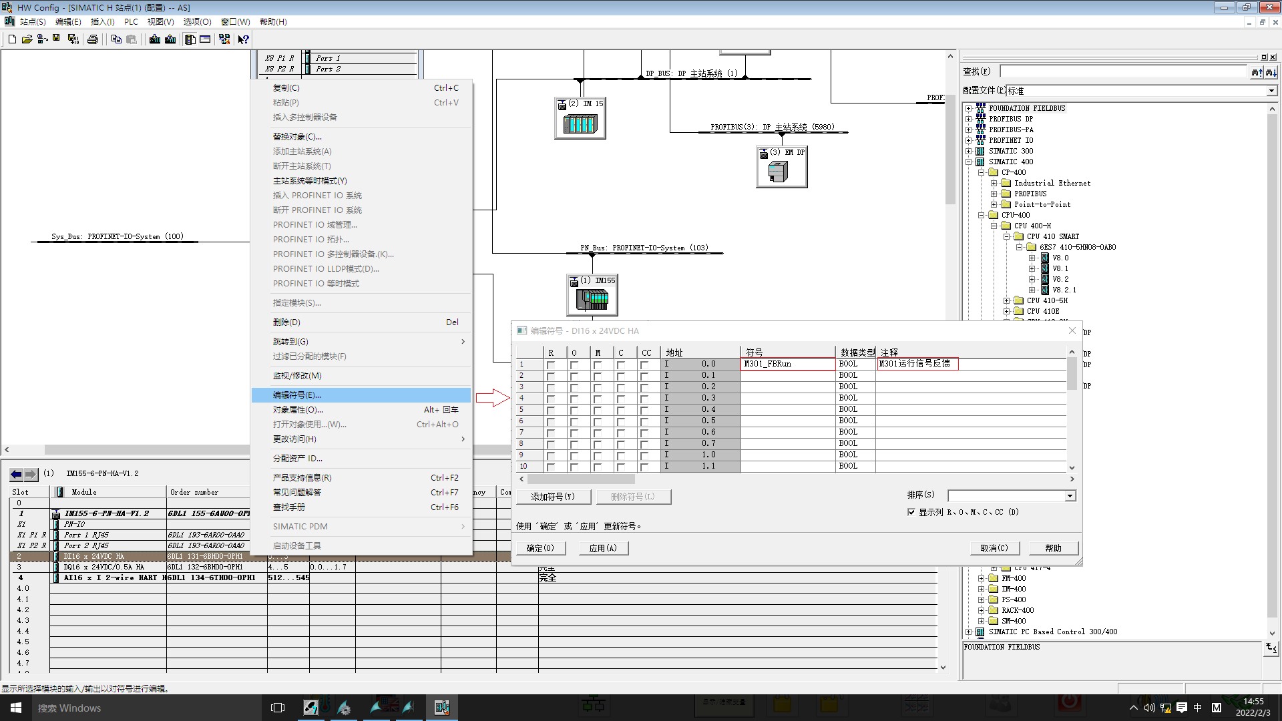
Task: Click the New station toolbar icon
Action: click(x=12, y=39)
